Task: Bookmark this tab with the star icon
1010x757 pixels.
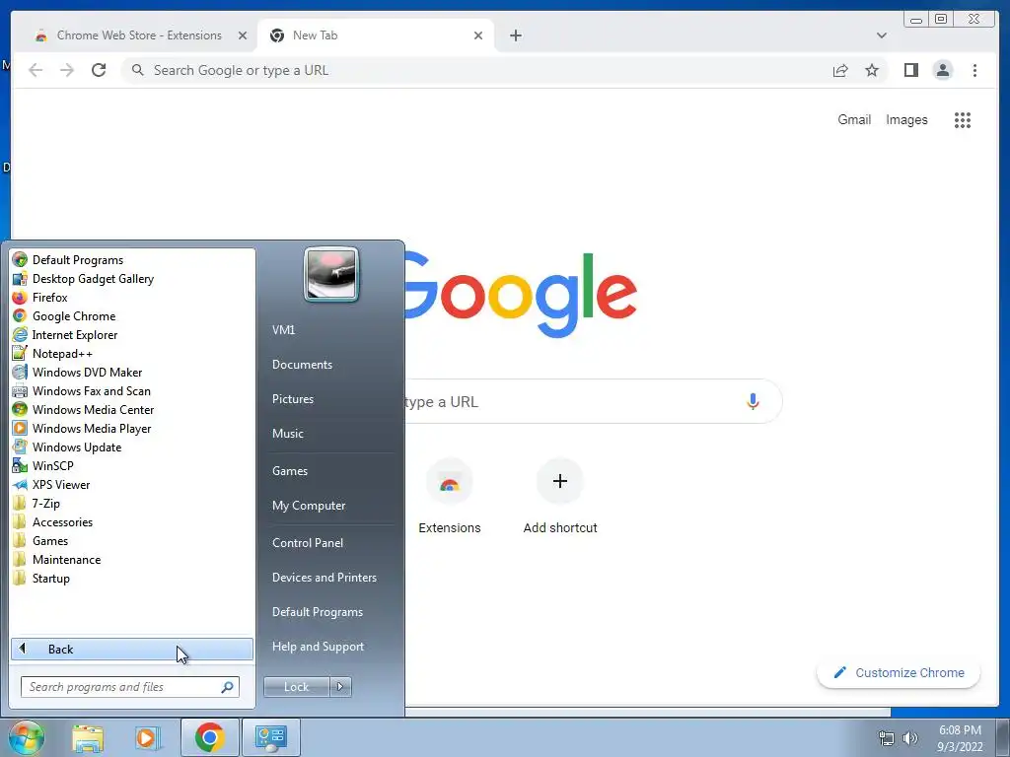Action: pos(872,70)
